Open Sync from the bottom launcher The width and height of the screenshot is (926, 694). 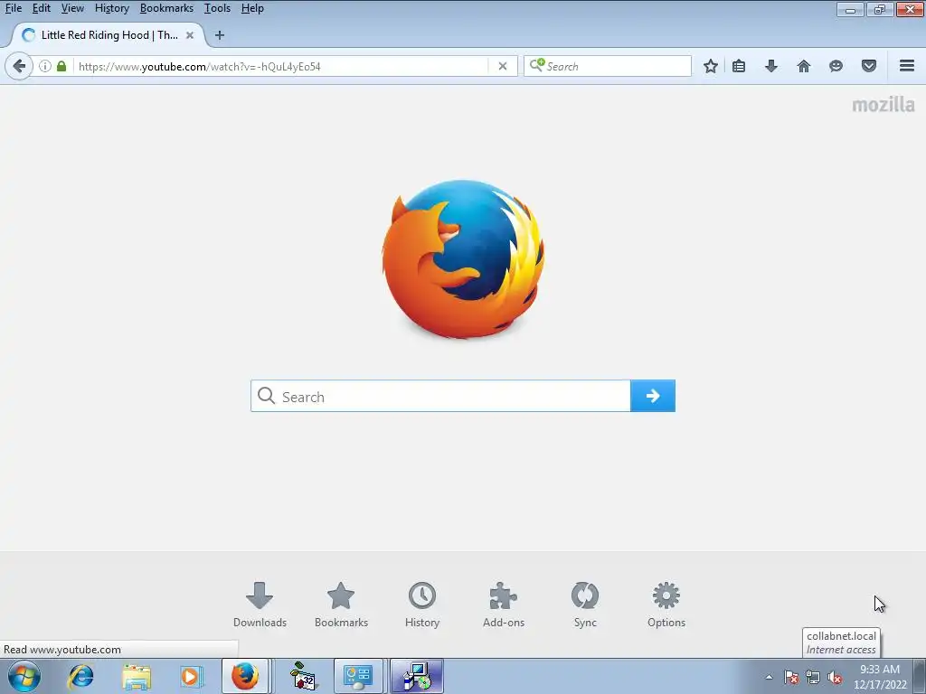point(585,605)
